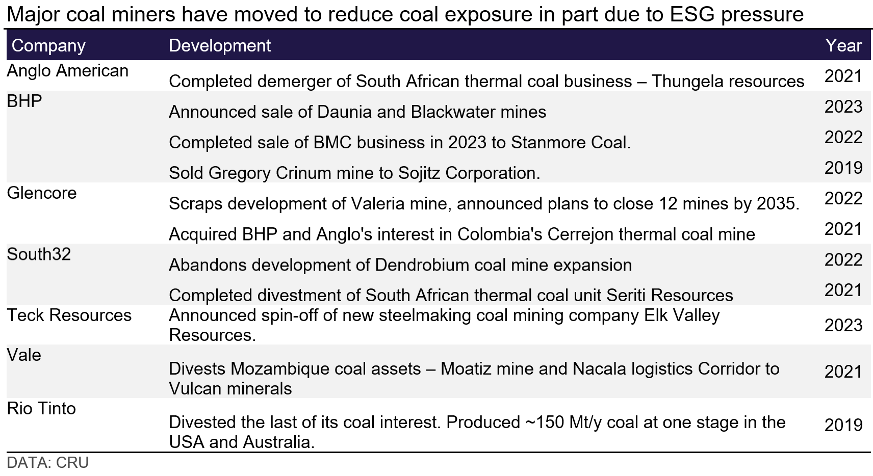The height and width of the screenshot is (476, 873).
Task: Click the Thungela resources demerger entry
Action: [486, 82]
